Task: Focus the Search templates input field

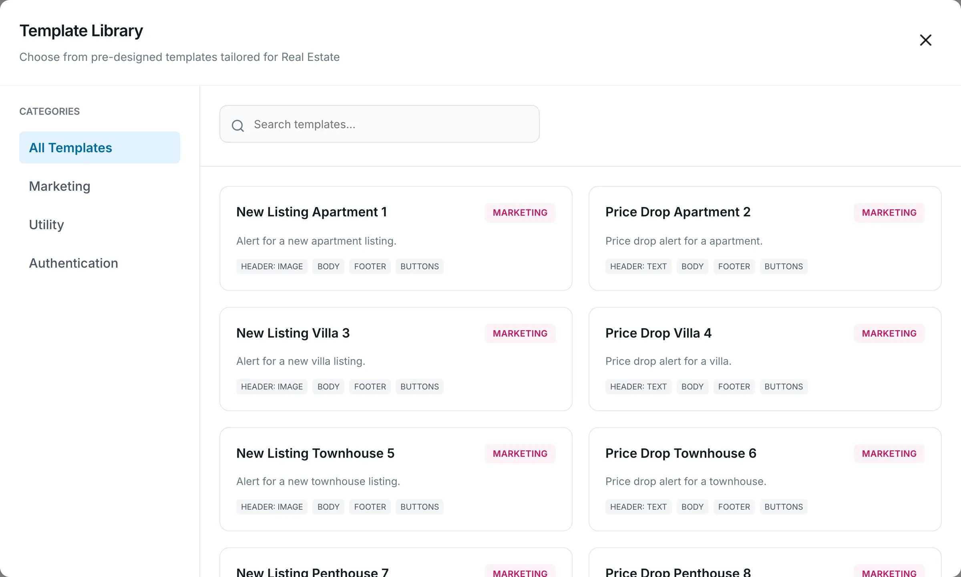Action: point(379,124)
